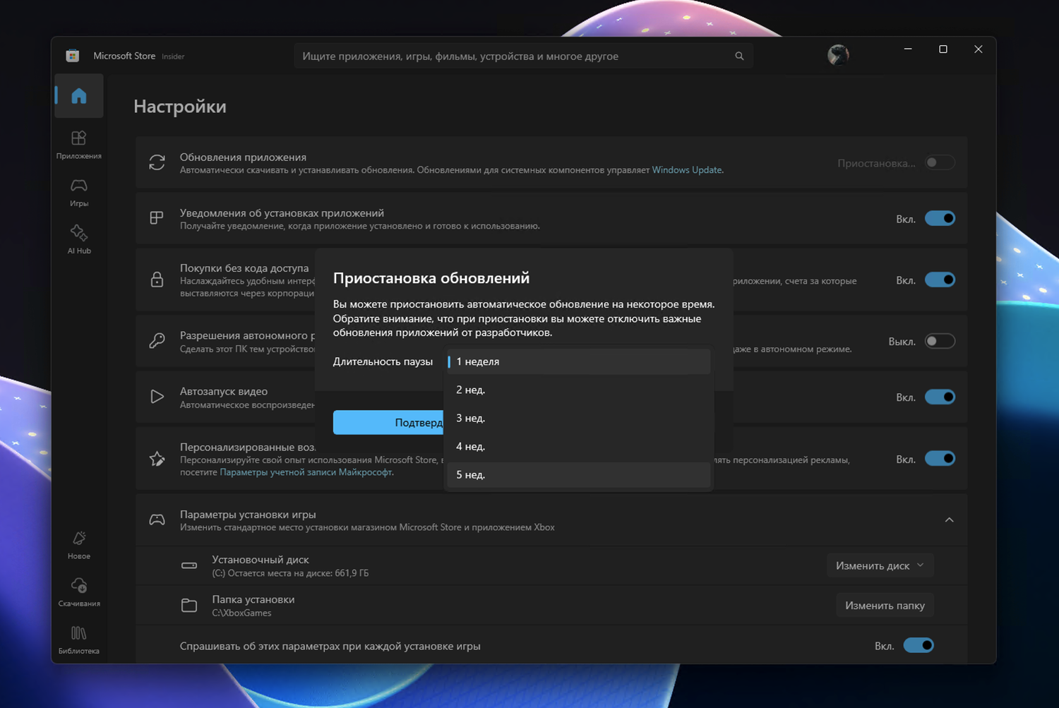The height and width of the screenshot is (708, 1059).
Task: Click the Insider label beside the Store title
Action: [173, 56]
